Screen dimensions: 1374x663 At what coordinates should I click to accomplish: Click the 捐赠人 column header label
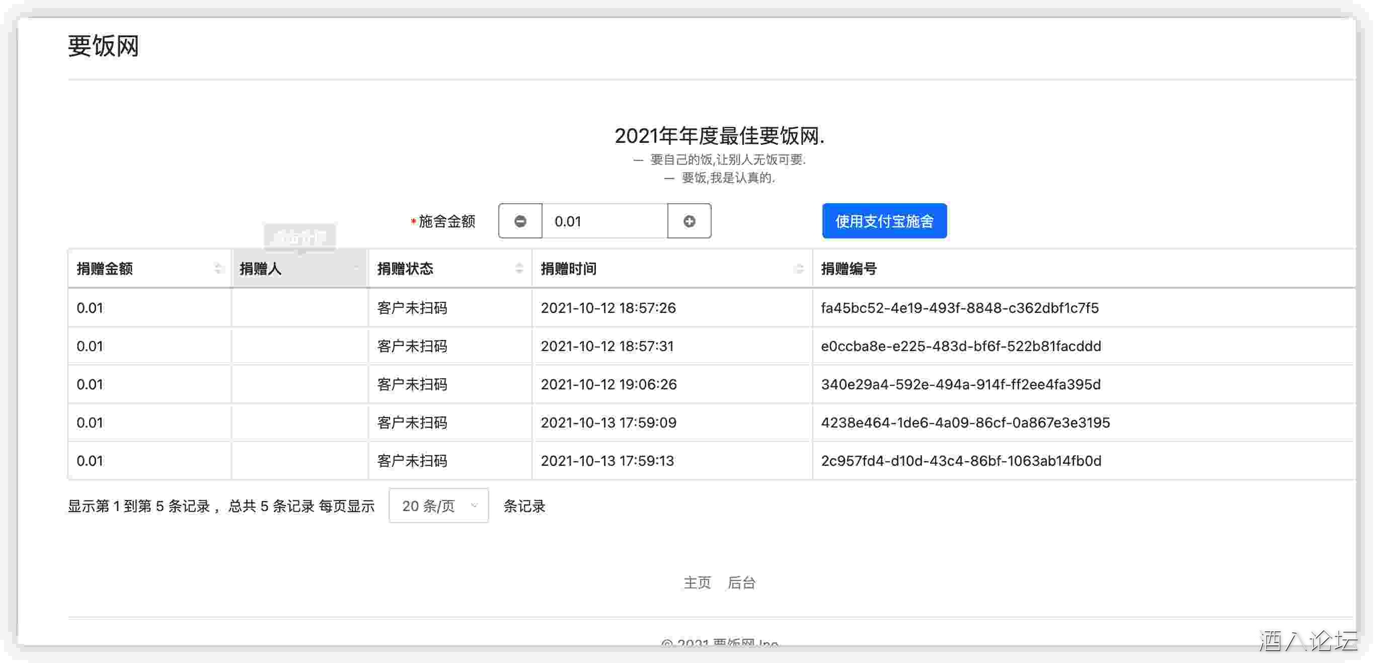tap(260, 269)
